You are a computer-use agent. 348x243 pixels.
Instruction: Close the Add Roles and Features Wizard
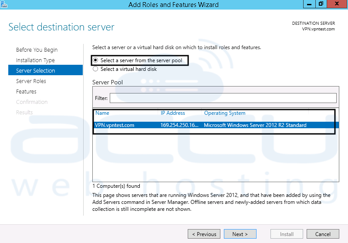click(x=337, y=4)
